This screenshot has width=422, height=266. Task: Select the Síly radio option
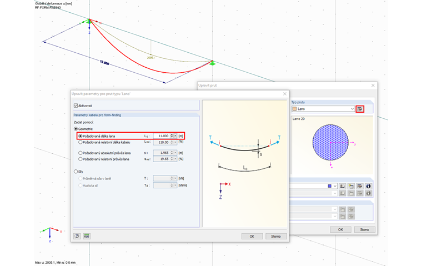76,172
